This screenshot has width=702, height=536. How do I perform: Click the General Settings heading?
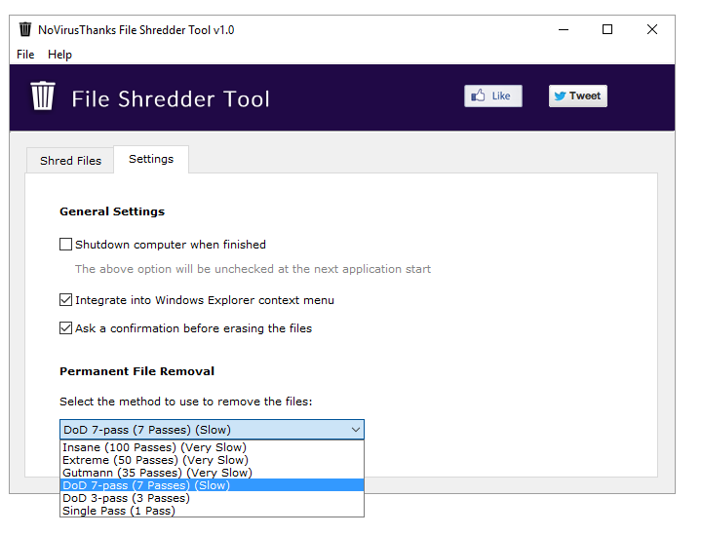coord(112,211)
